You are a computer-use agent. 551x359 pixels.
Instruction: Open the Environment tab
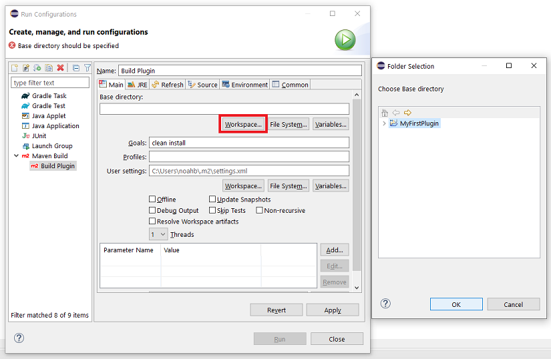pos(245,85)
